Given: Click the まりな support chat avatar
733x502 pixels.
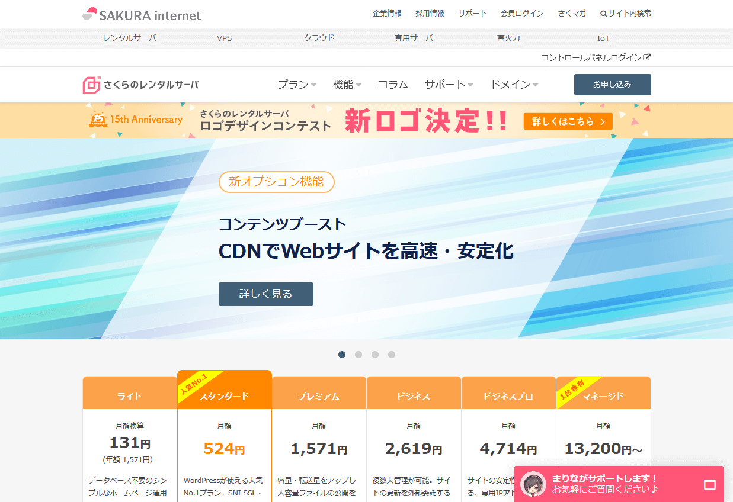Looking at the screenshot, I should click(533, 484).
